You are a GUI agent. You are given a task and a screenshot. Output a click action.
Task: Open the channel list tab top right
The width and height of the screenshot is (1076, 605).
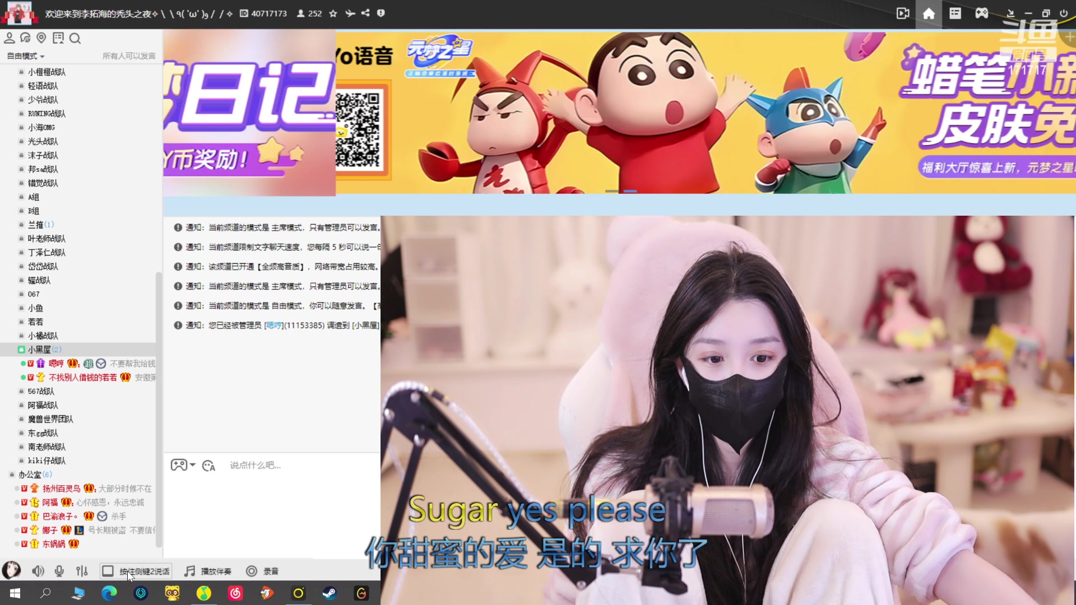click(955, 13)
